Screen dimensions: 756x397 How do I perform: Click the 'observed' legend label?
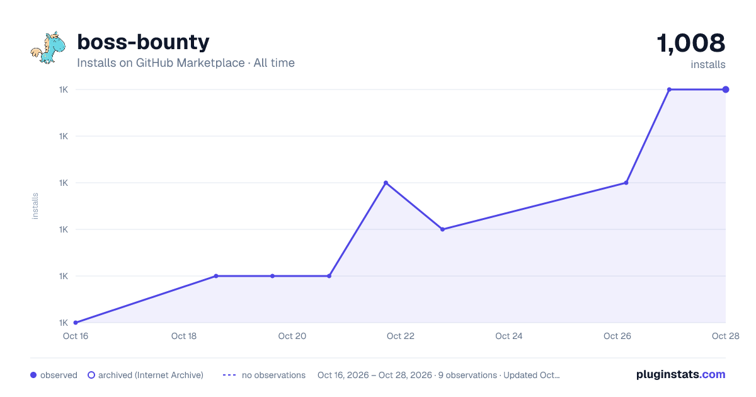pos(59,375)
